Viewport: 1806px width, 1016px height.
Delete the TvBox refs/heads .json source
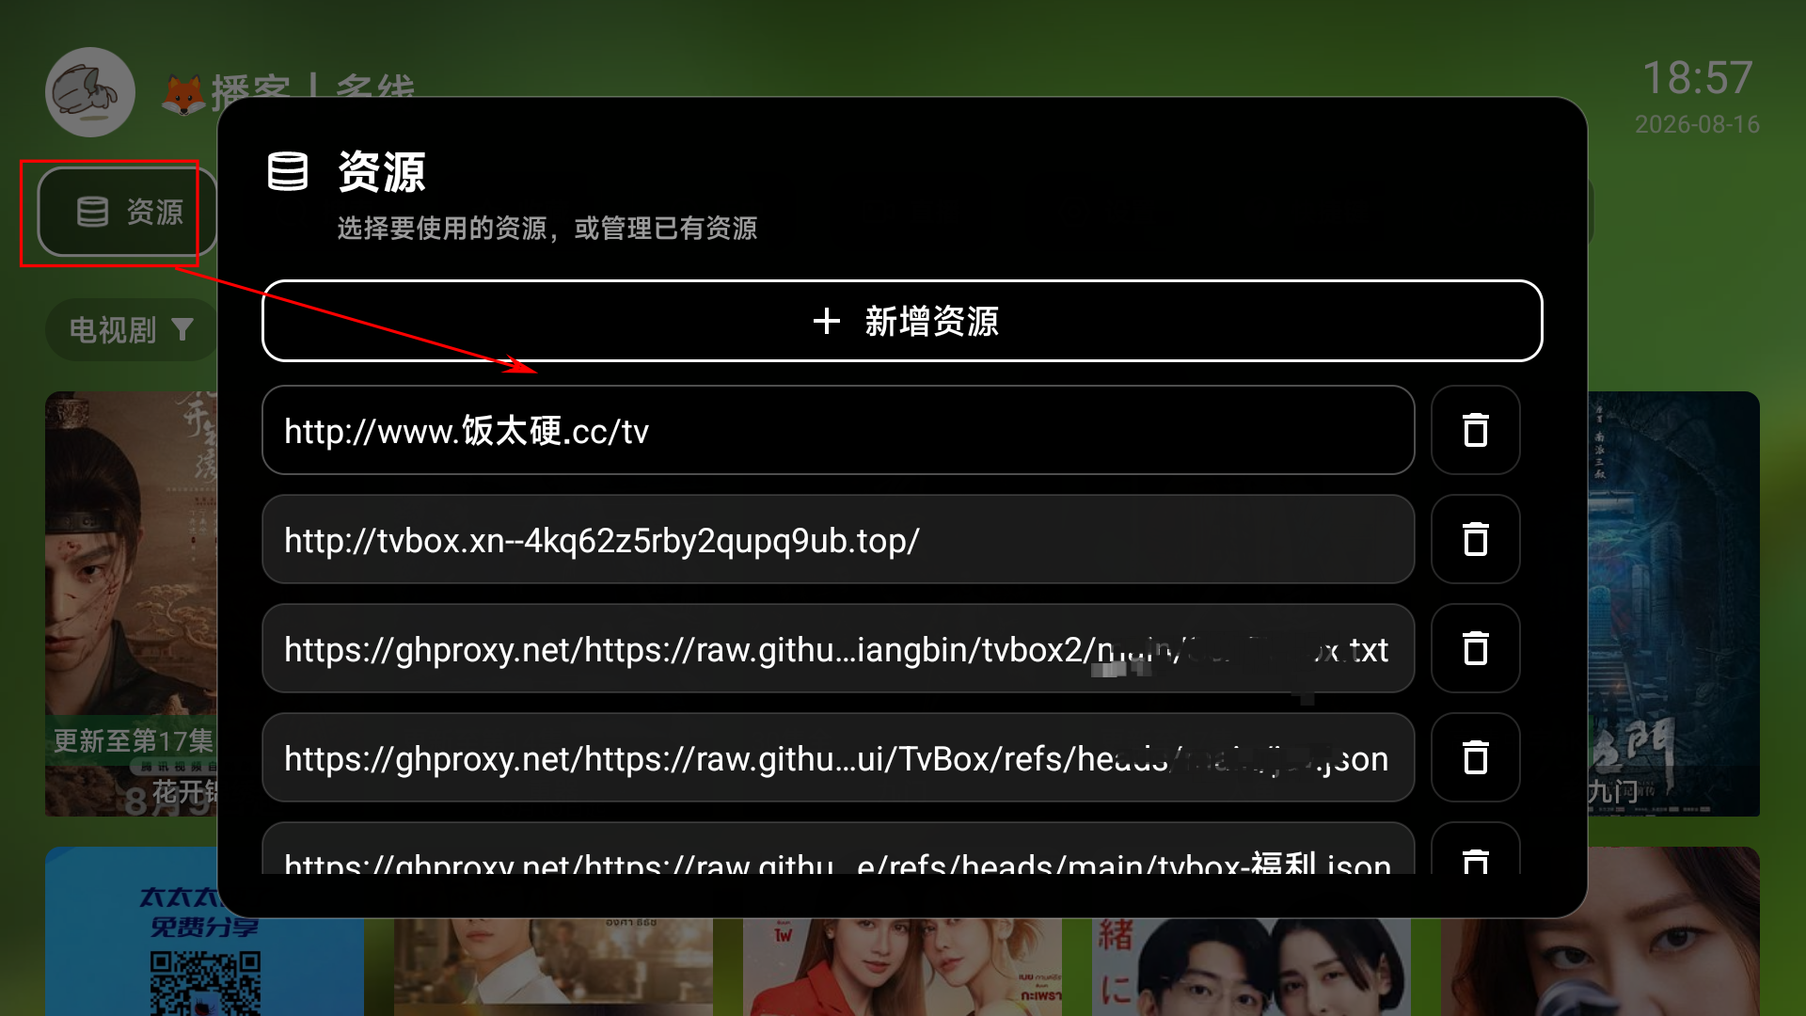point(1475,757)
